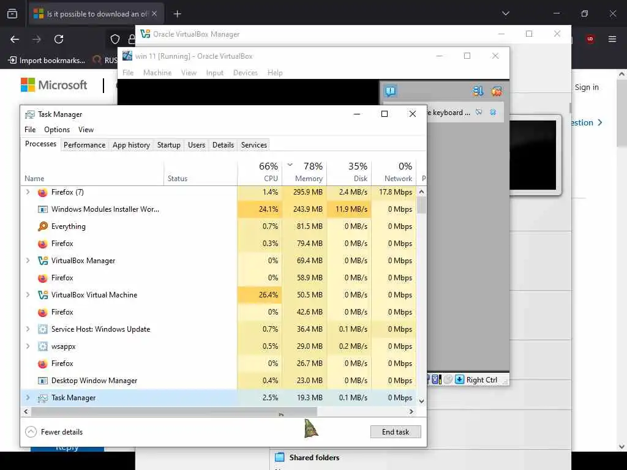Viewport: 627px width, 470px height.
Task: Sort processes by the Memory column
Action: [x=305, y=173]
